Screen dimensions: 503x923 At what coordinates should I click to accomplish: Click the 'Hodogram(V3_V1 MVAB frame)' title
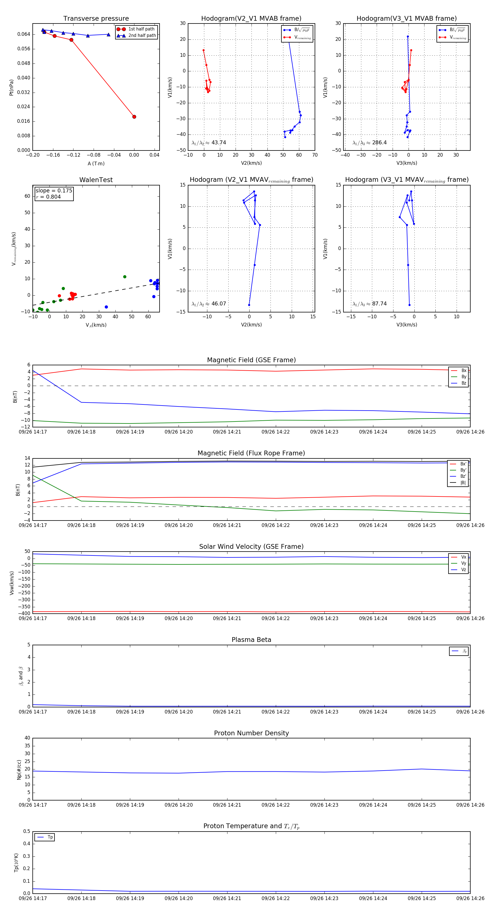click(407, 19)
